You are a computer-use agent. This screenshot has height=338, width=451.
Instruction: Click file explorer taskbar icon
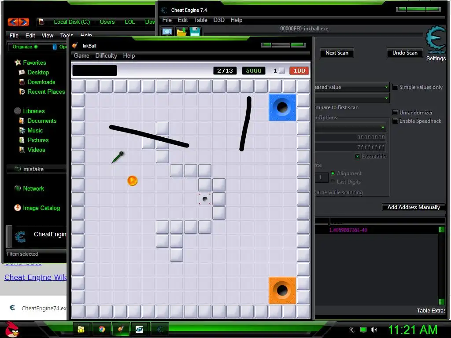[x=81, y=329]
